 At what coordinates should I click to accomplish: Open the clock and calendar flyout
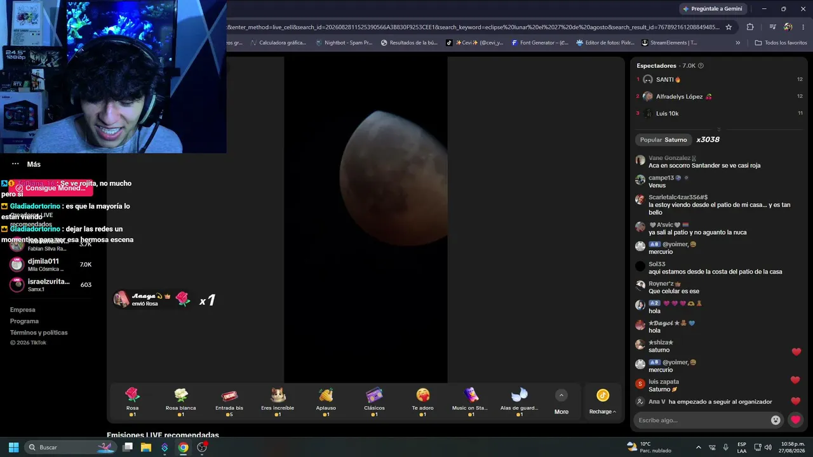[792, 447]
